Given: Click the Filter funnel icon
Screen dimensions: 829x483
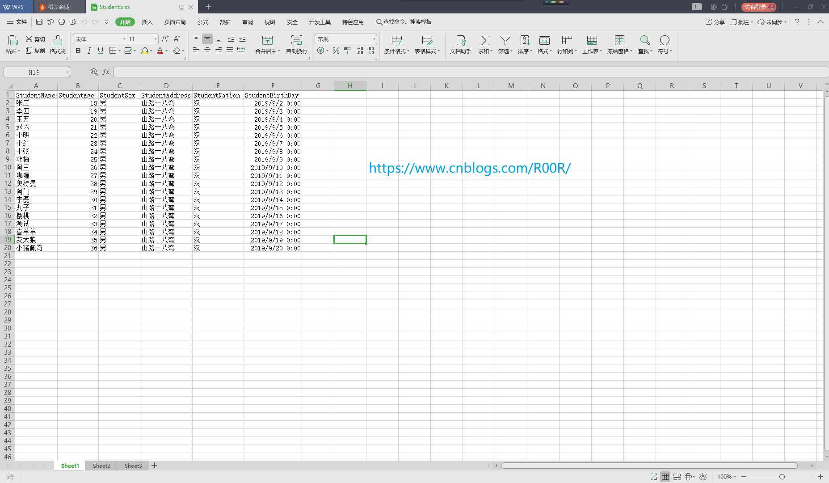Looking at the screenshot, I should pyautogui.click(x=505, y=40).
